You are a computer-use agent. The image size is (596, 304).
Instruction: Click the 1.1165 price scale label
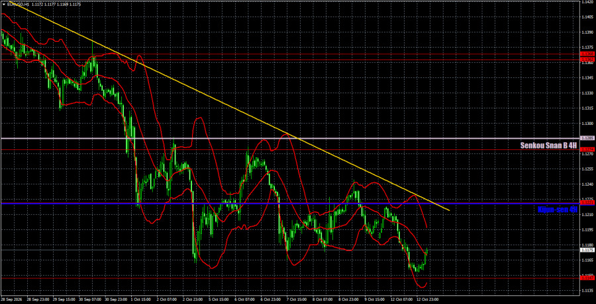click(x=587, y=260)
